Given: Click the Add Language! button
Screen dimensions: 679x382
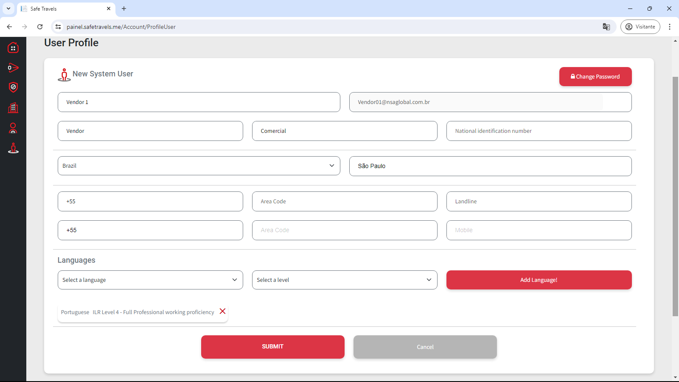Looking at the screenshot, I should coord(539,280).
